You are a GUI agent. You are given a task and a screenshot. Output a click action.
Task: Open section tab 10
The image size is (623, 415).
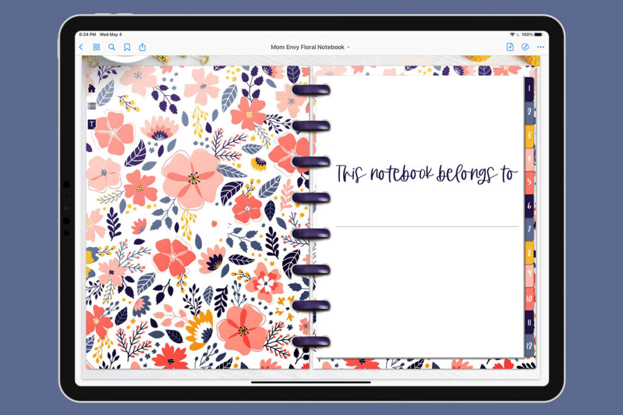529,299
